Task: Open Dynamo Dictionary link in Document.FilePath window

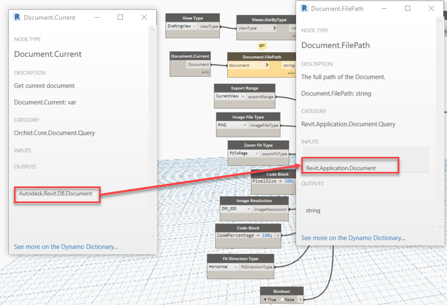Action: pos(353,238)
